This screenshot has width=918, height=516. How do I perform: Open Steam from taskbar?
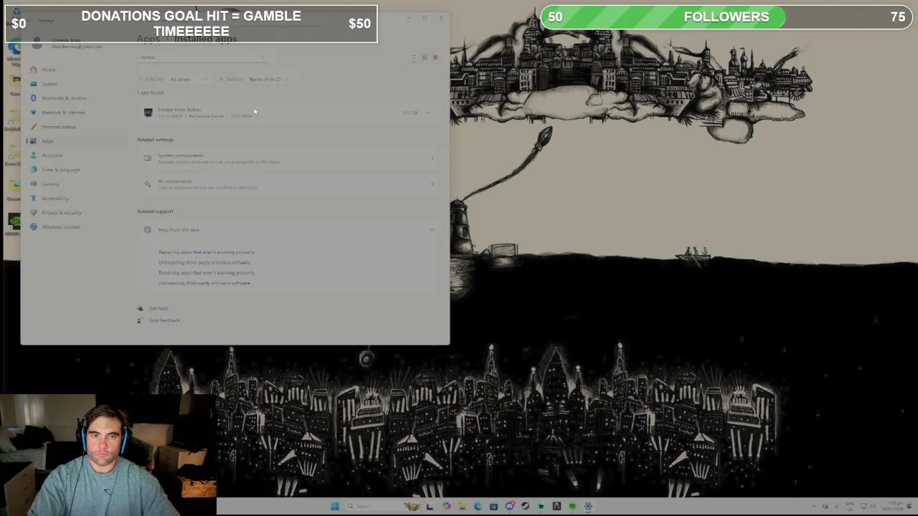525,507
